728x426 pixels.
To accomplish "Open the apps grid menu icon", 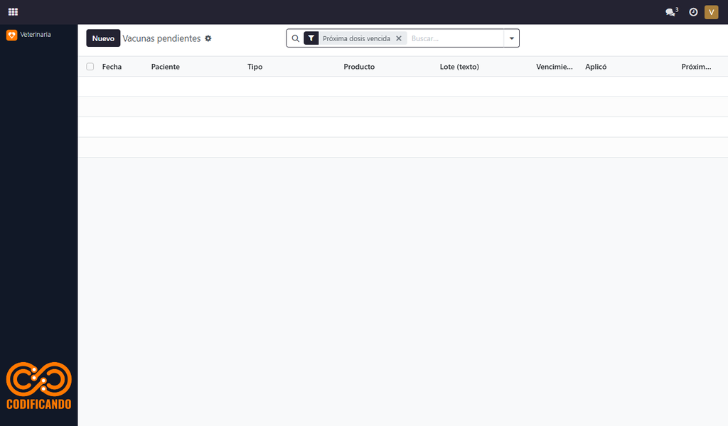I will pyautogui.click(x=13, y=12).
